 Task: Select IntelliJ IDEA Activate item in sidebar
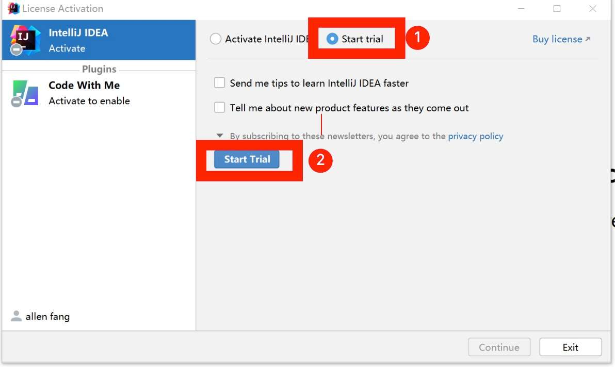click(99, 40)
